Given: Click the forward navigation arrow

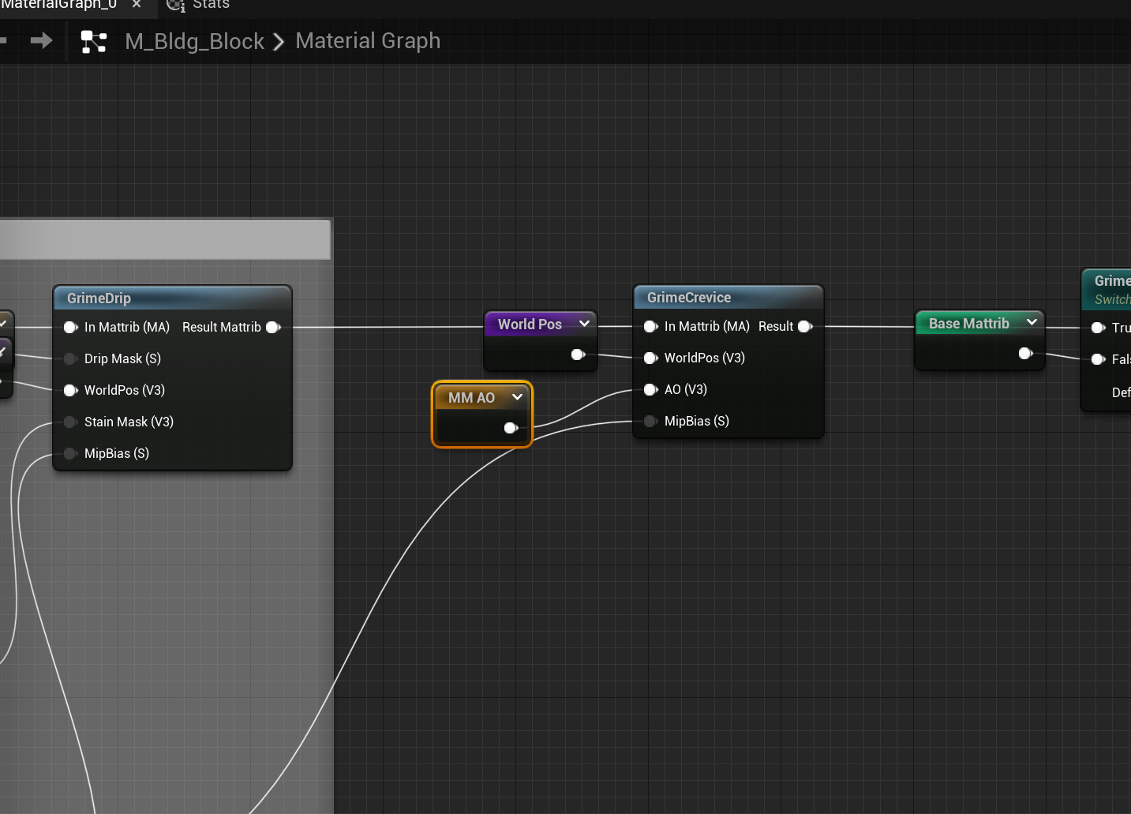Looking at the screenshot, I should (x=41, y=40).
